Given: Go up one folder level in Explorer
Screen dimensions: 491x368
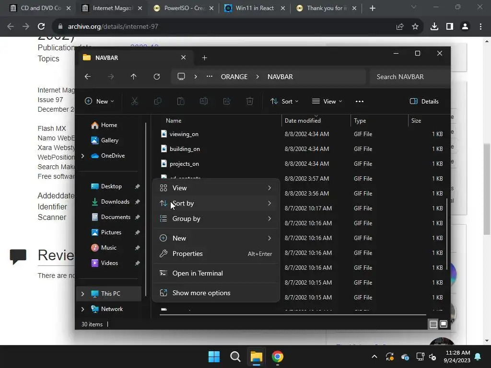Looking at the screenshot, I should click(133, 77).
